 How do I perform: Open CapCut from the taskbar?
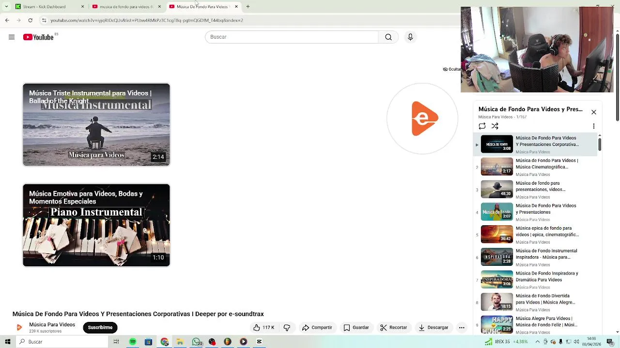(259, 342)
